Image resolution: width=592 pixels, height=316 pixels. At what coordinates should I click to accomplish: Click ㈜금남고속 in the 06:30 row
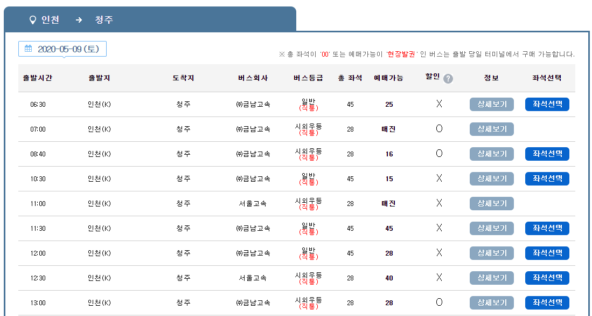(x=253, y=105)
